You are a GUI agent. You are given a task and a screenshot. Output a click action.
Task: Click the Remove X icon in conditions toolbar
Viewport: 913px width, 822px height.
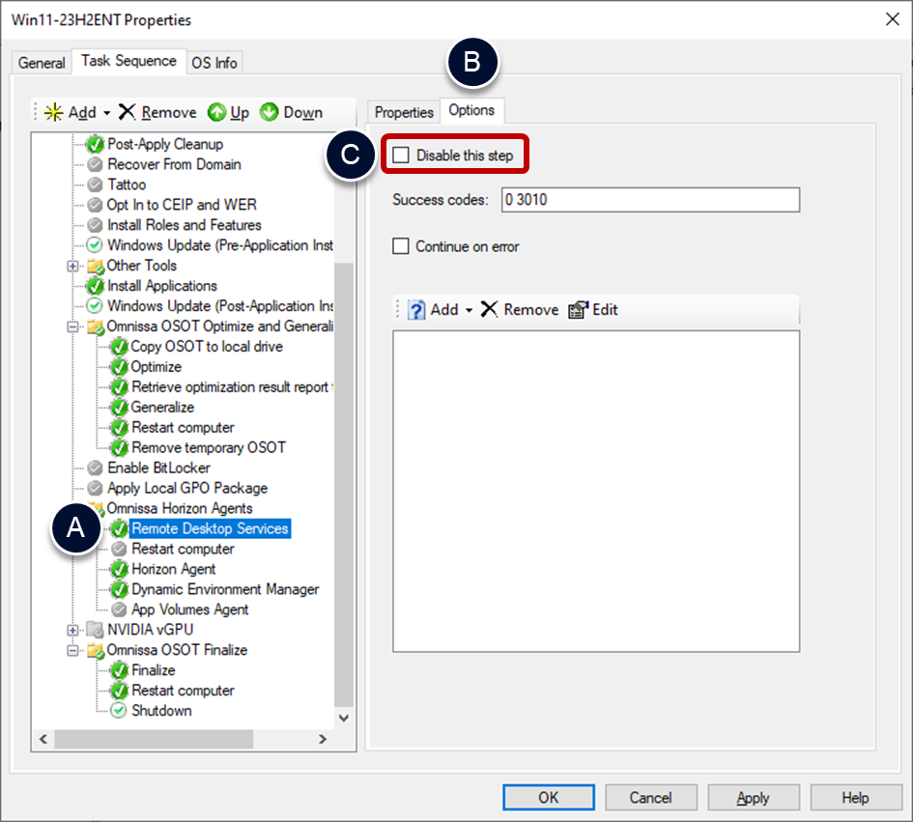[490, 309]
